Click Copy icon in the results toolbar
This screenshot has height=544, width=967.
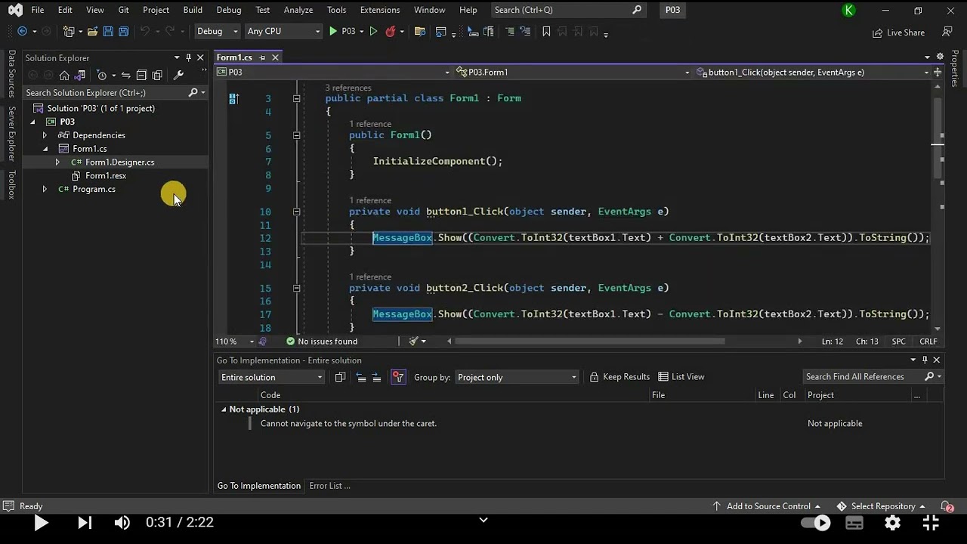click(340, 377)
